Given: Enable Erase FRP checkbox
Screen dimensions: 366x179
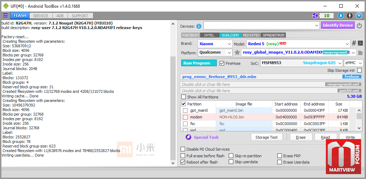Looking at the screenshot, I should [x=280, y=156].
